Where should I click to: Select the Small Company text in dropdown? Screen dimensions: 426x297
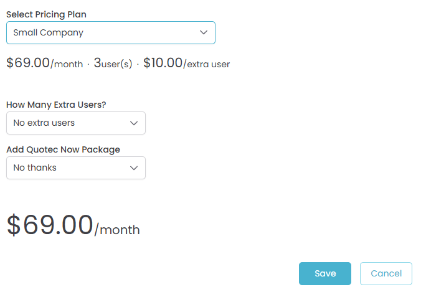coord(48,33)
